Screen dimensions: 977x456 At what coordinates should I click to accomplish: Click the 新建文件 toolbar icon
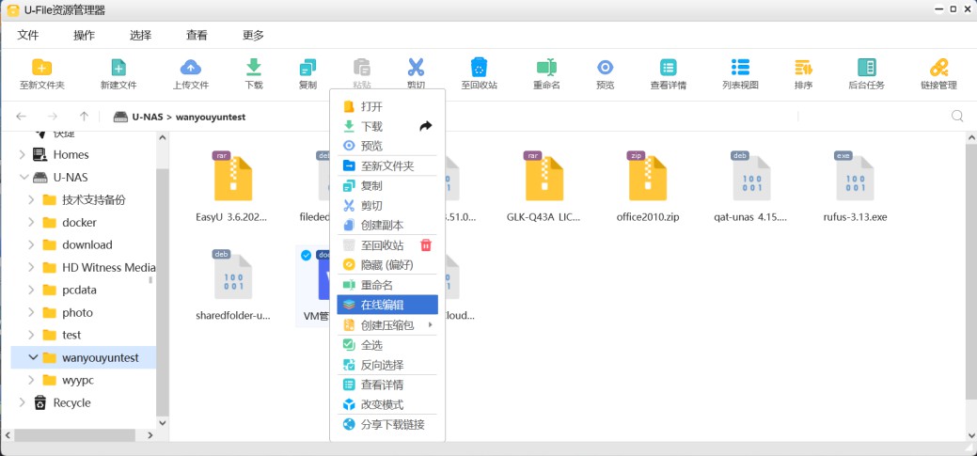118,68
